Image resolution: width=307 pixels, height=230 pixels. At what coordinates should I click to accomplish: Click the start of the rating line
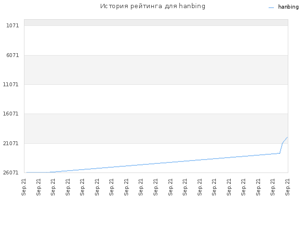(x=27, y=172)
